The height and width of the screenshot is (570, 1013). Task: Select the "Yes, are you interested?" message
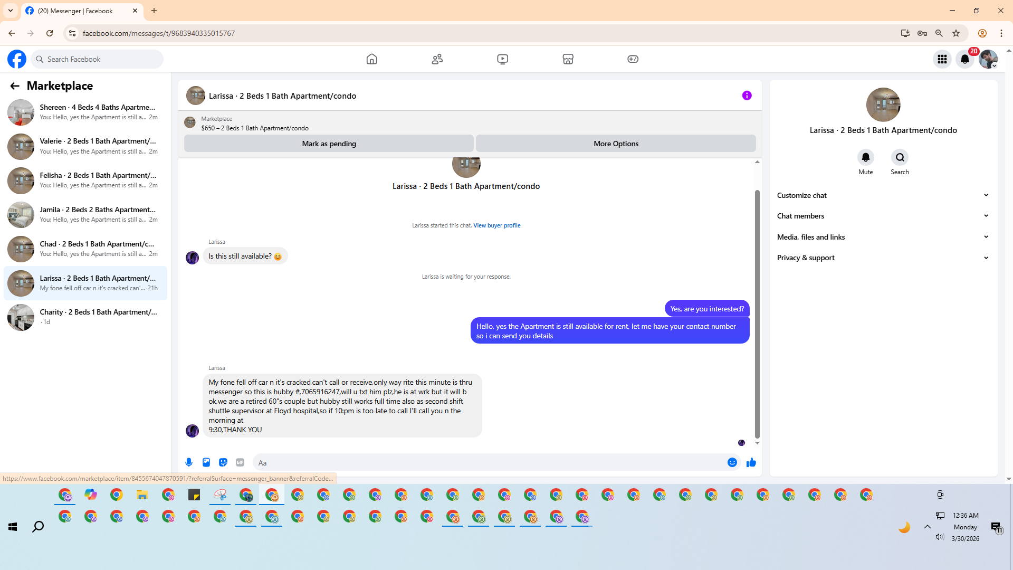(707, 309)
